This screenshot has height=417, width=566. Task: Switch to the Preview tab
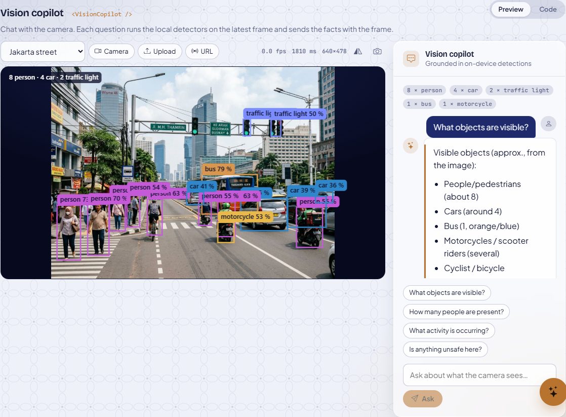[x=510, y=10]
